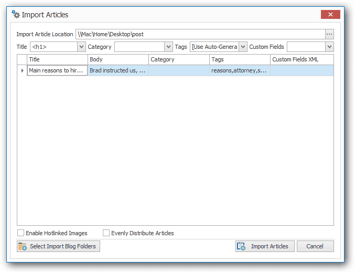Click the Import Articles clipboard icon
355x273 pixels.
coord(241,246)
